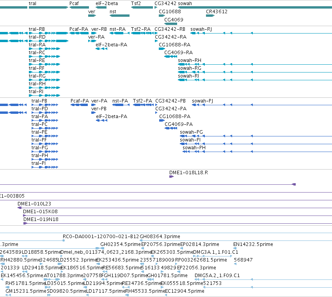
Task: Click the sowah gene label
Action: click(185, 4)
